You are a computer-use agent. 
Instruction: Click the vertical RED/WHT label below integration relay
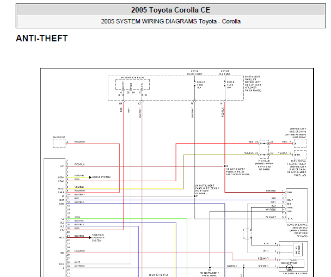pos(140,113)
